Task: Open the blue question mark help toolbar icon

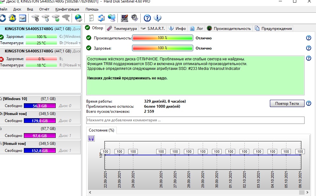Action: [x=147, y=18]
